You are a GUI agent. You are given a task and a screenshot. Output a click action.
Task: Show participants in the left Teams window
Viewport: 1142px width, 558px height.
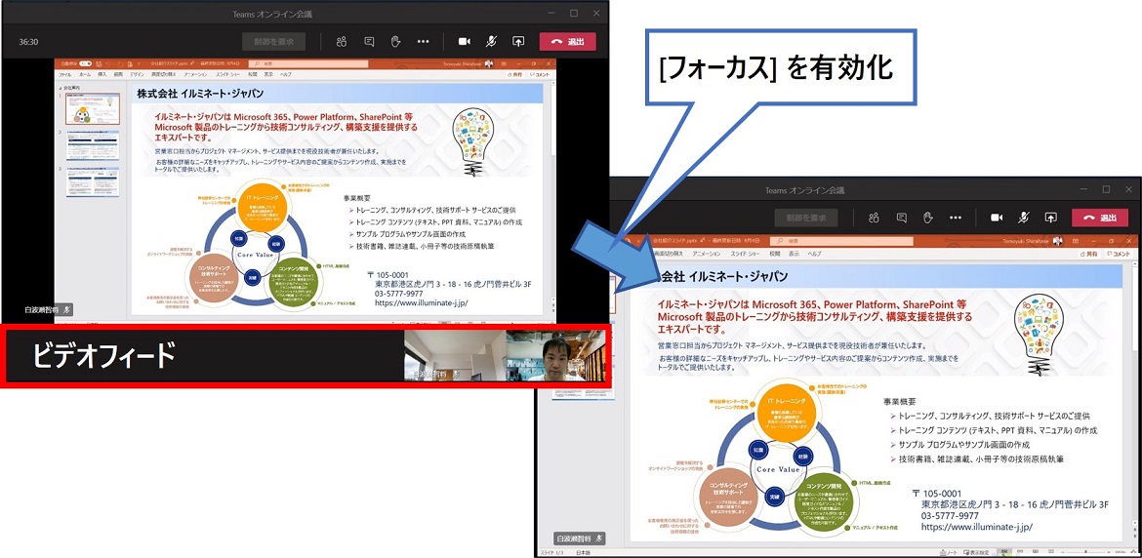point(342,42)
